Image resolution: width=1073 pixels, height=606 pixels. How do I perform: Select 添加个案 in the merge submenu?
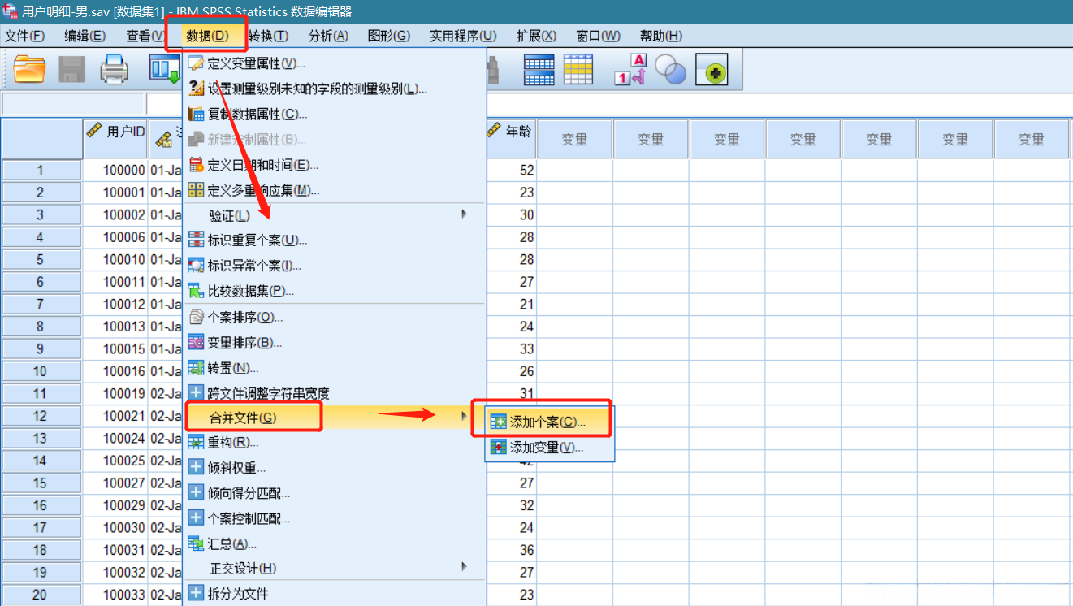pos(549,422)
